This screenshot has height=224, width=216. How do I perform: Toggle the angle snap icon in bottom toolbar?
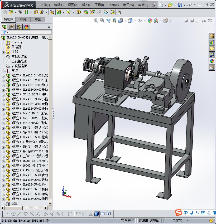click(x=90, y=214)
